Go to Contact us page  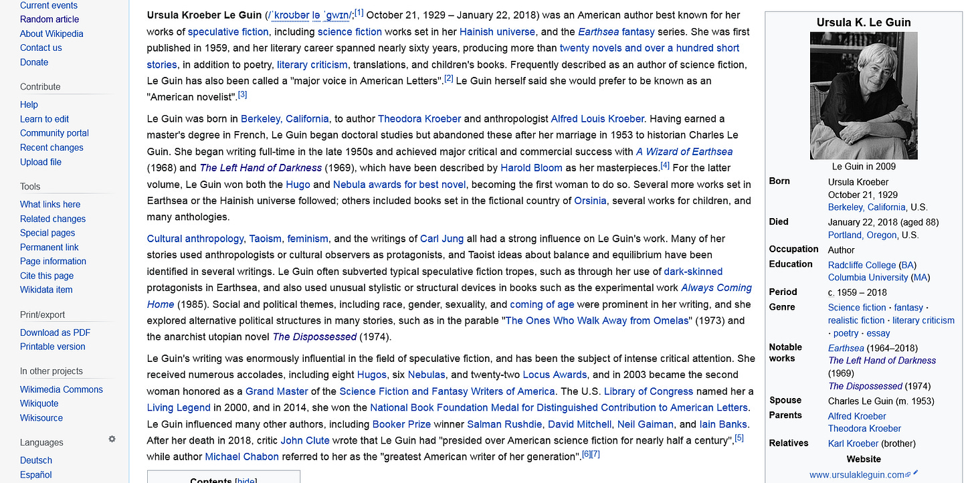click(41, 47)
